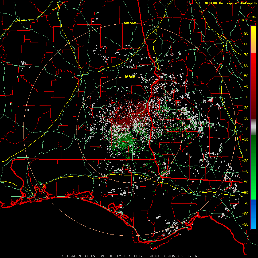Click the "-70" value on velocity scale
Viewport: 258px width, 258px height.
[245, 203]
